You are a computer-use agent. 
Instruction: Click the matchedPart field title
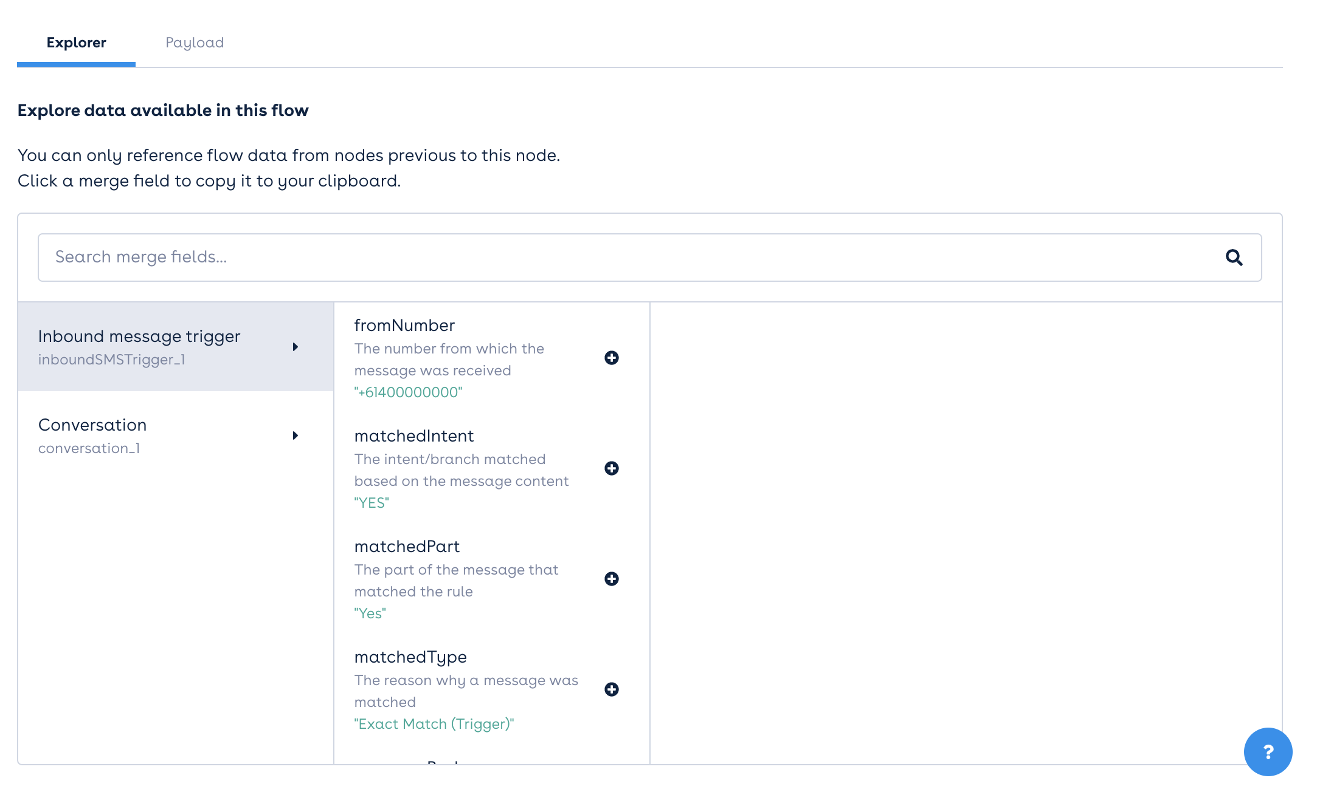point(407,547)
